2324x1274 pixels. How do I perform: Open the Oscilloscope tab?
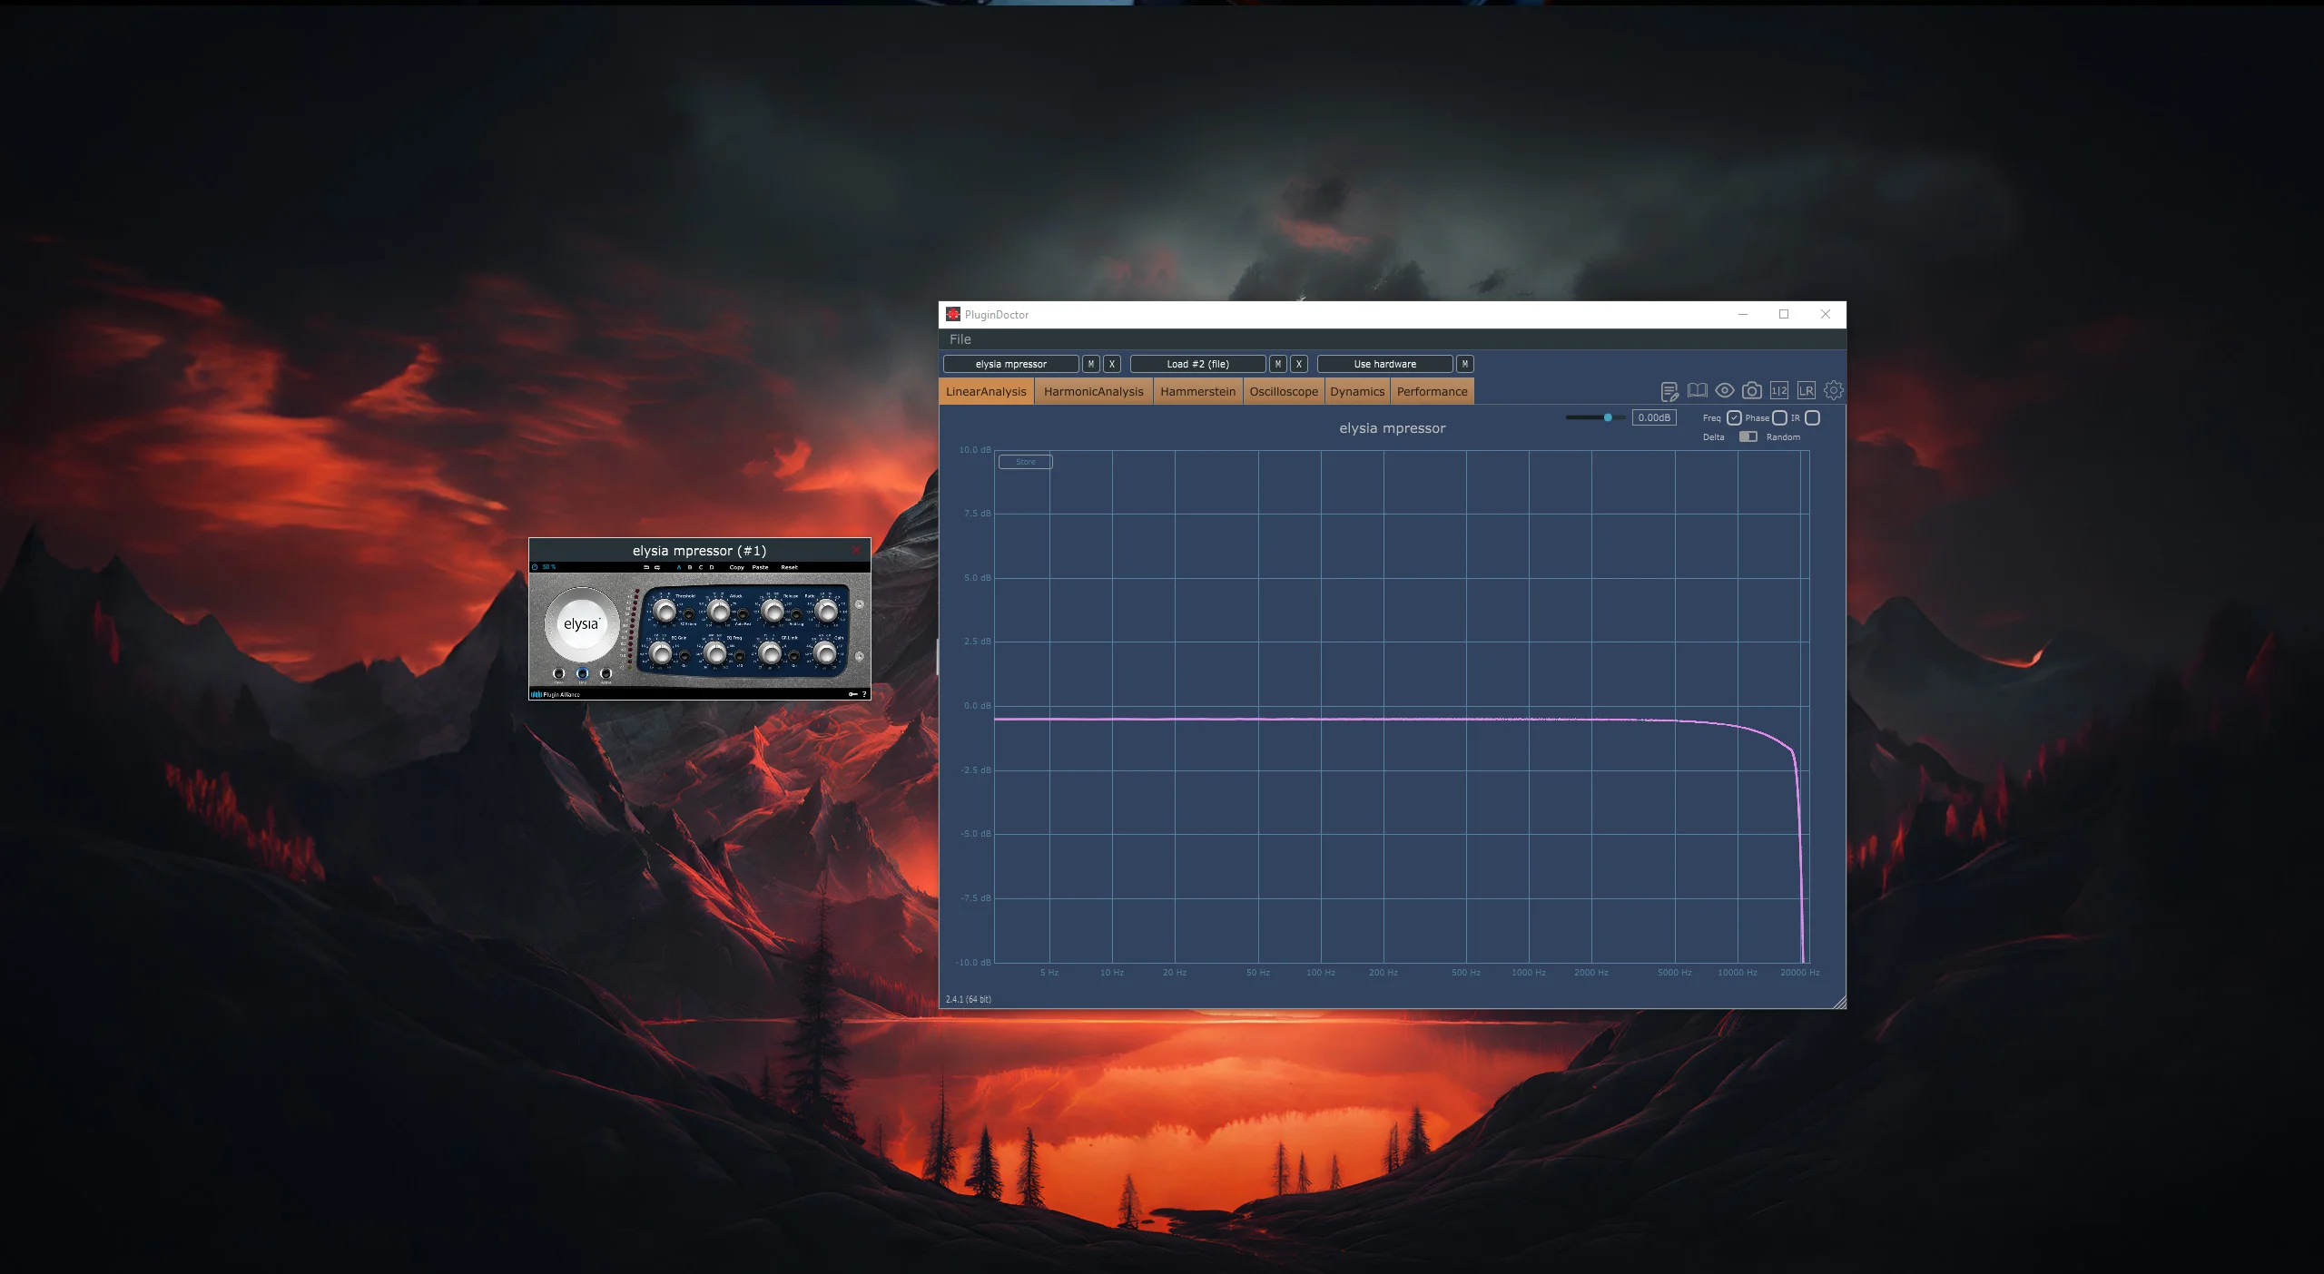tap(1283, 391)
